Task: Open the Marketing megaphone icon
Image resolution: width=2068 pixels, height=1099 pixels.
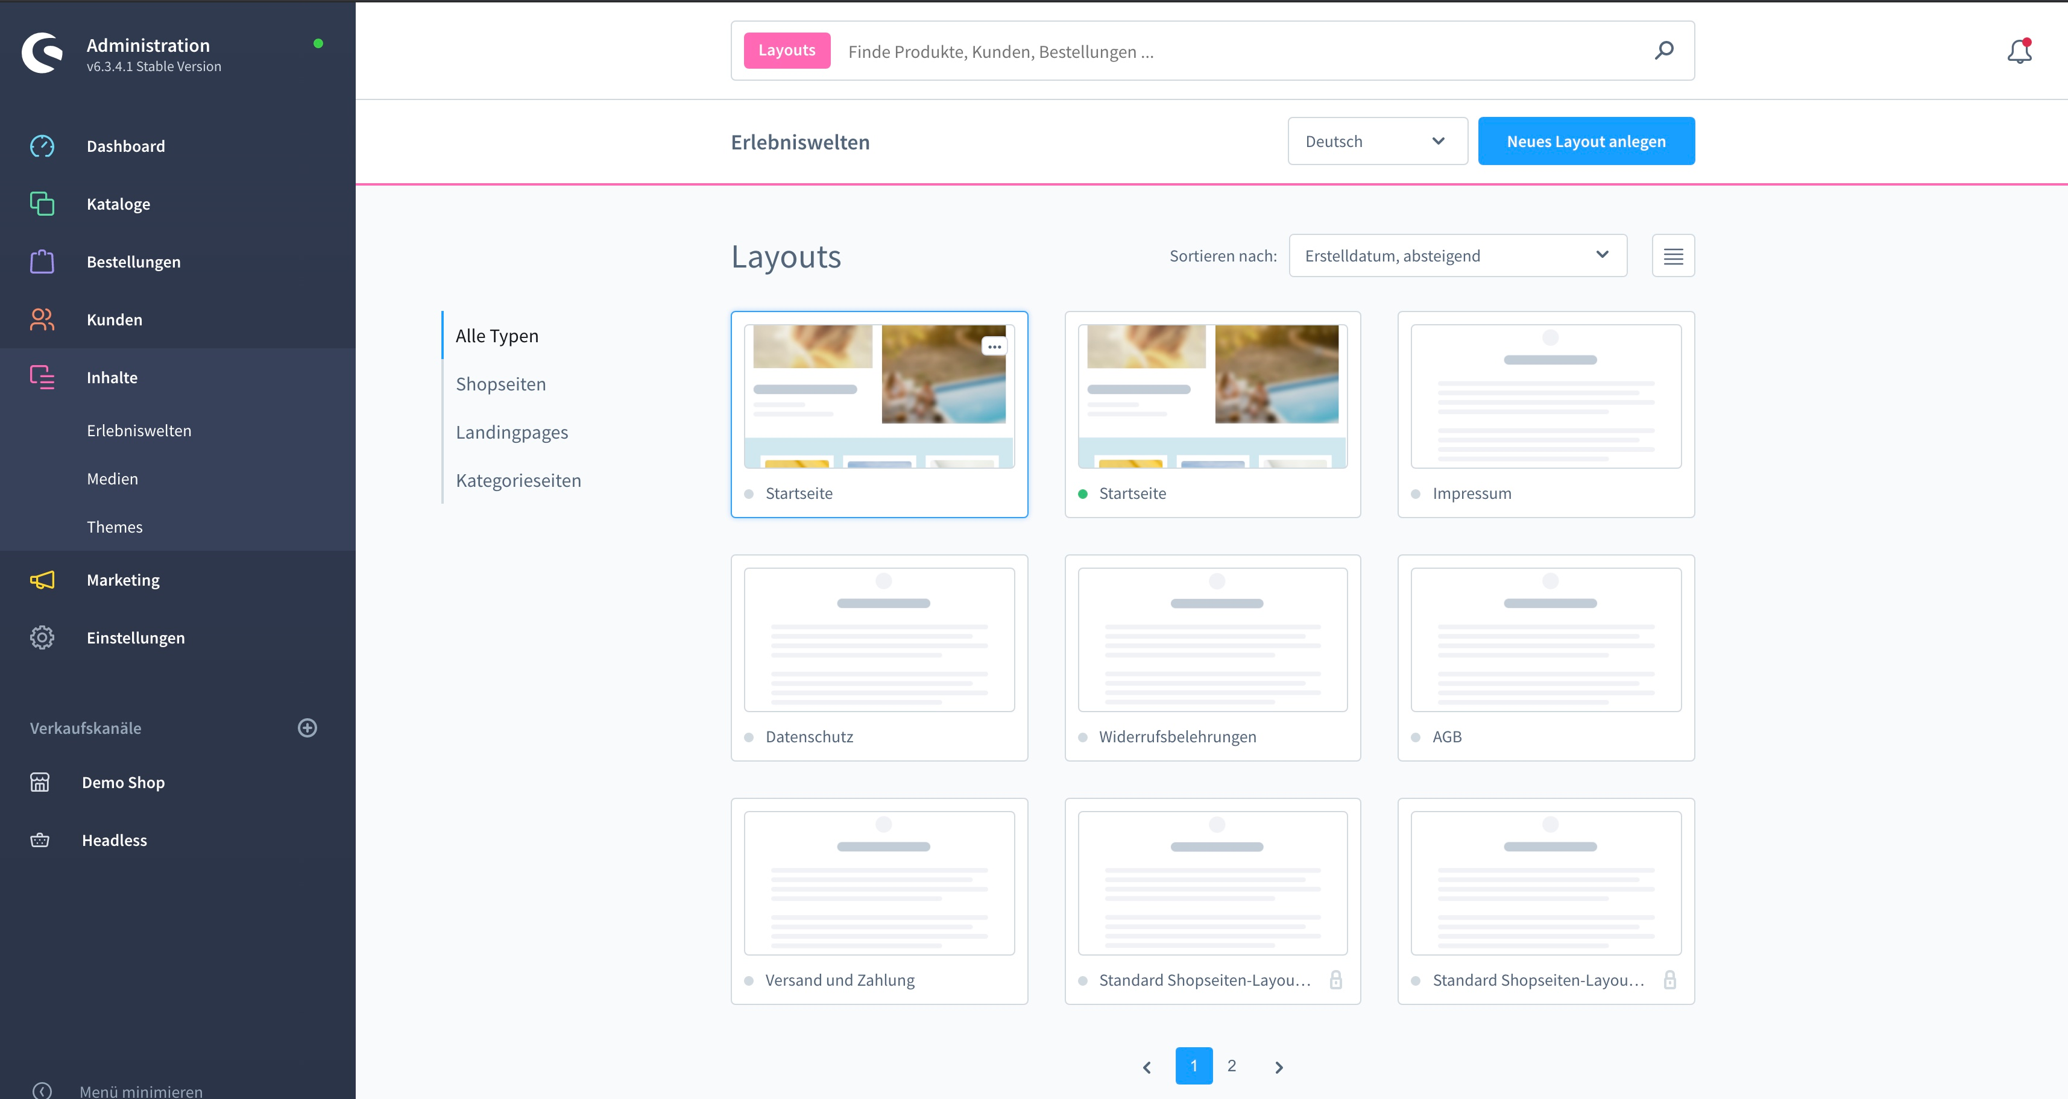Action: tap(42, 579)
